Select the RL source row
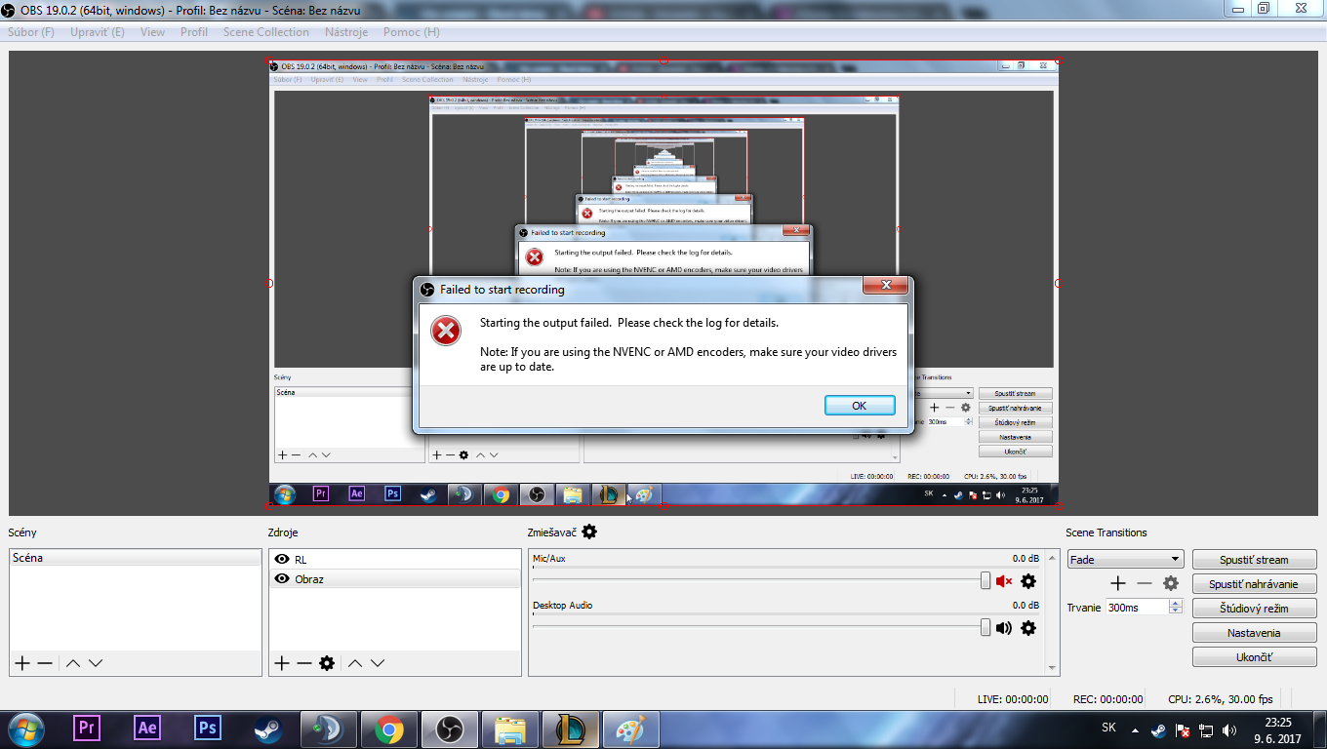 (395, 560)
